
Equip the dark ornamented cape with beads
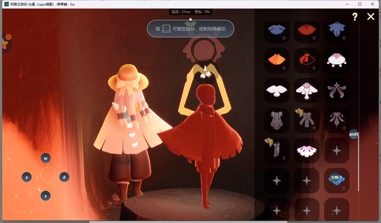click(337, 121)
